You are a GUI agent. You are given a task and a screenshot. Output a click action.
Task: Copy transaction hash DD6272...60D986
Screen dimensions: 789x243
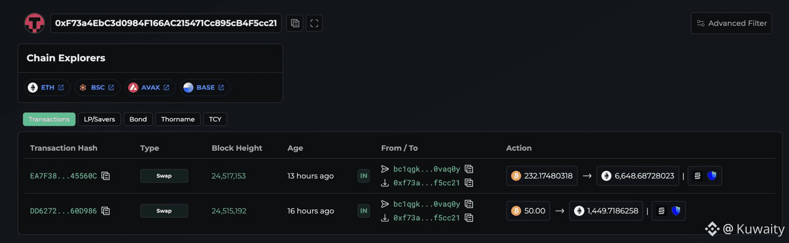(x=106, y=210)
